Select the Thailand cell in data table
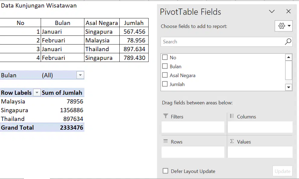Screen dimensions: 299x179 [x=102, y=49]
